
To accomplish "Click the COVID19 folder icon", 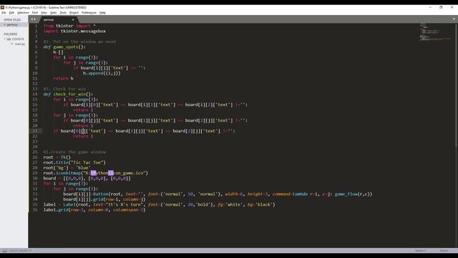I will point(9,39).
